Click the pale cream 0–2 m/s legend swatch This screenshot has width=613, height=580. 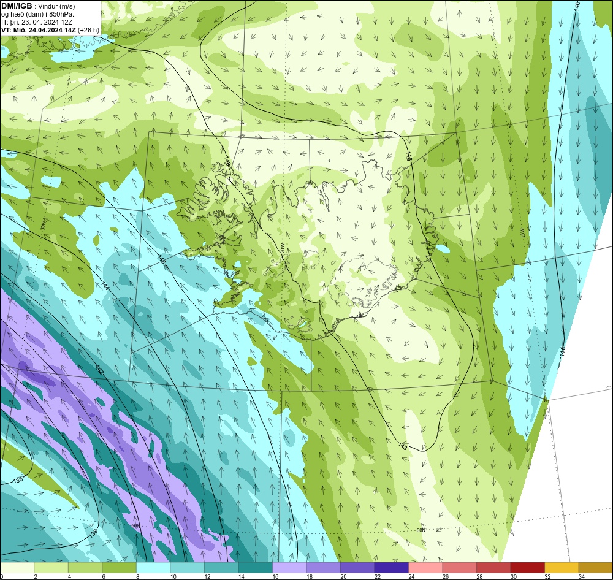click(x=17, y=568)
